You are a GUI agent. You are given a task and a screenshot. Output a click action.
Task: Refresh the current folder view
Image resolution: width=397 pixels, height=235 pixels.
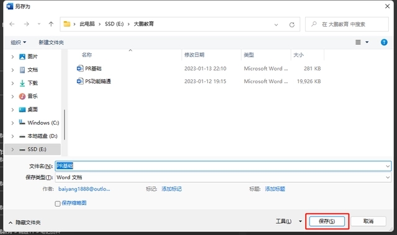(x=292, y=25)
